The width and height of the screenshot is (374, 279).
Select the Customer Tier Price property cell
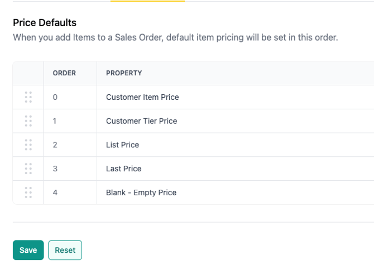[141, 121]
